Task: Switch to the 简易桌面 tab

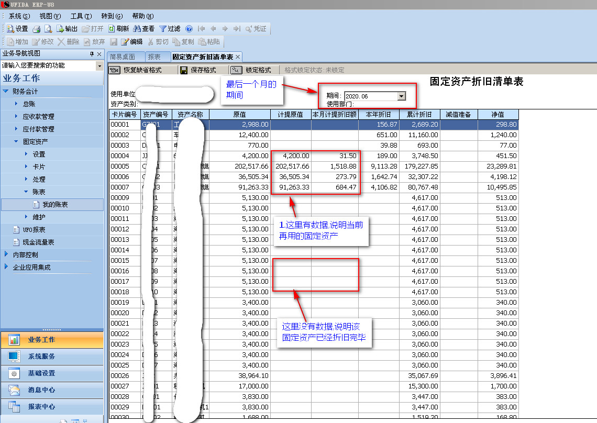Action: click(123, 57)
